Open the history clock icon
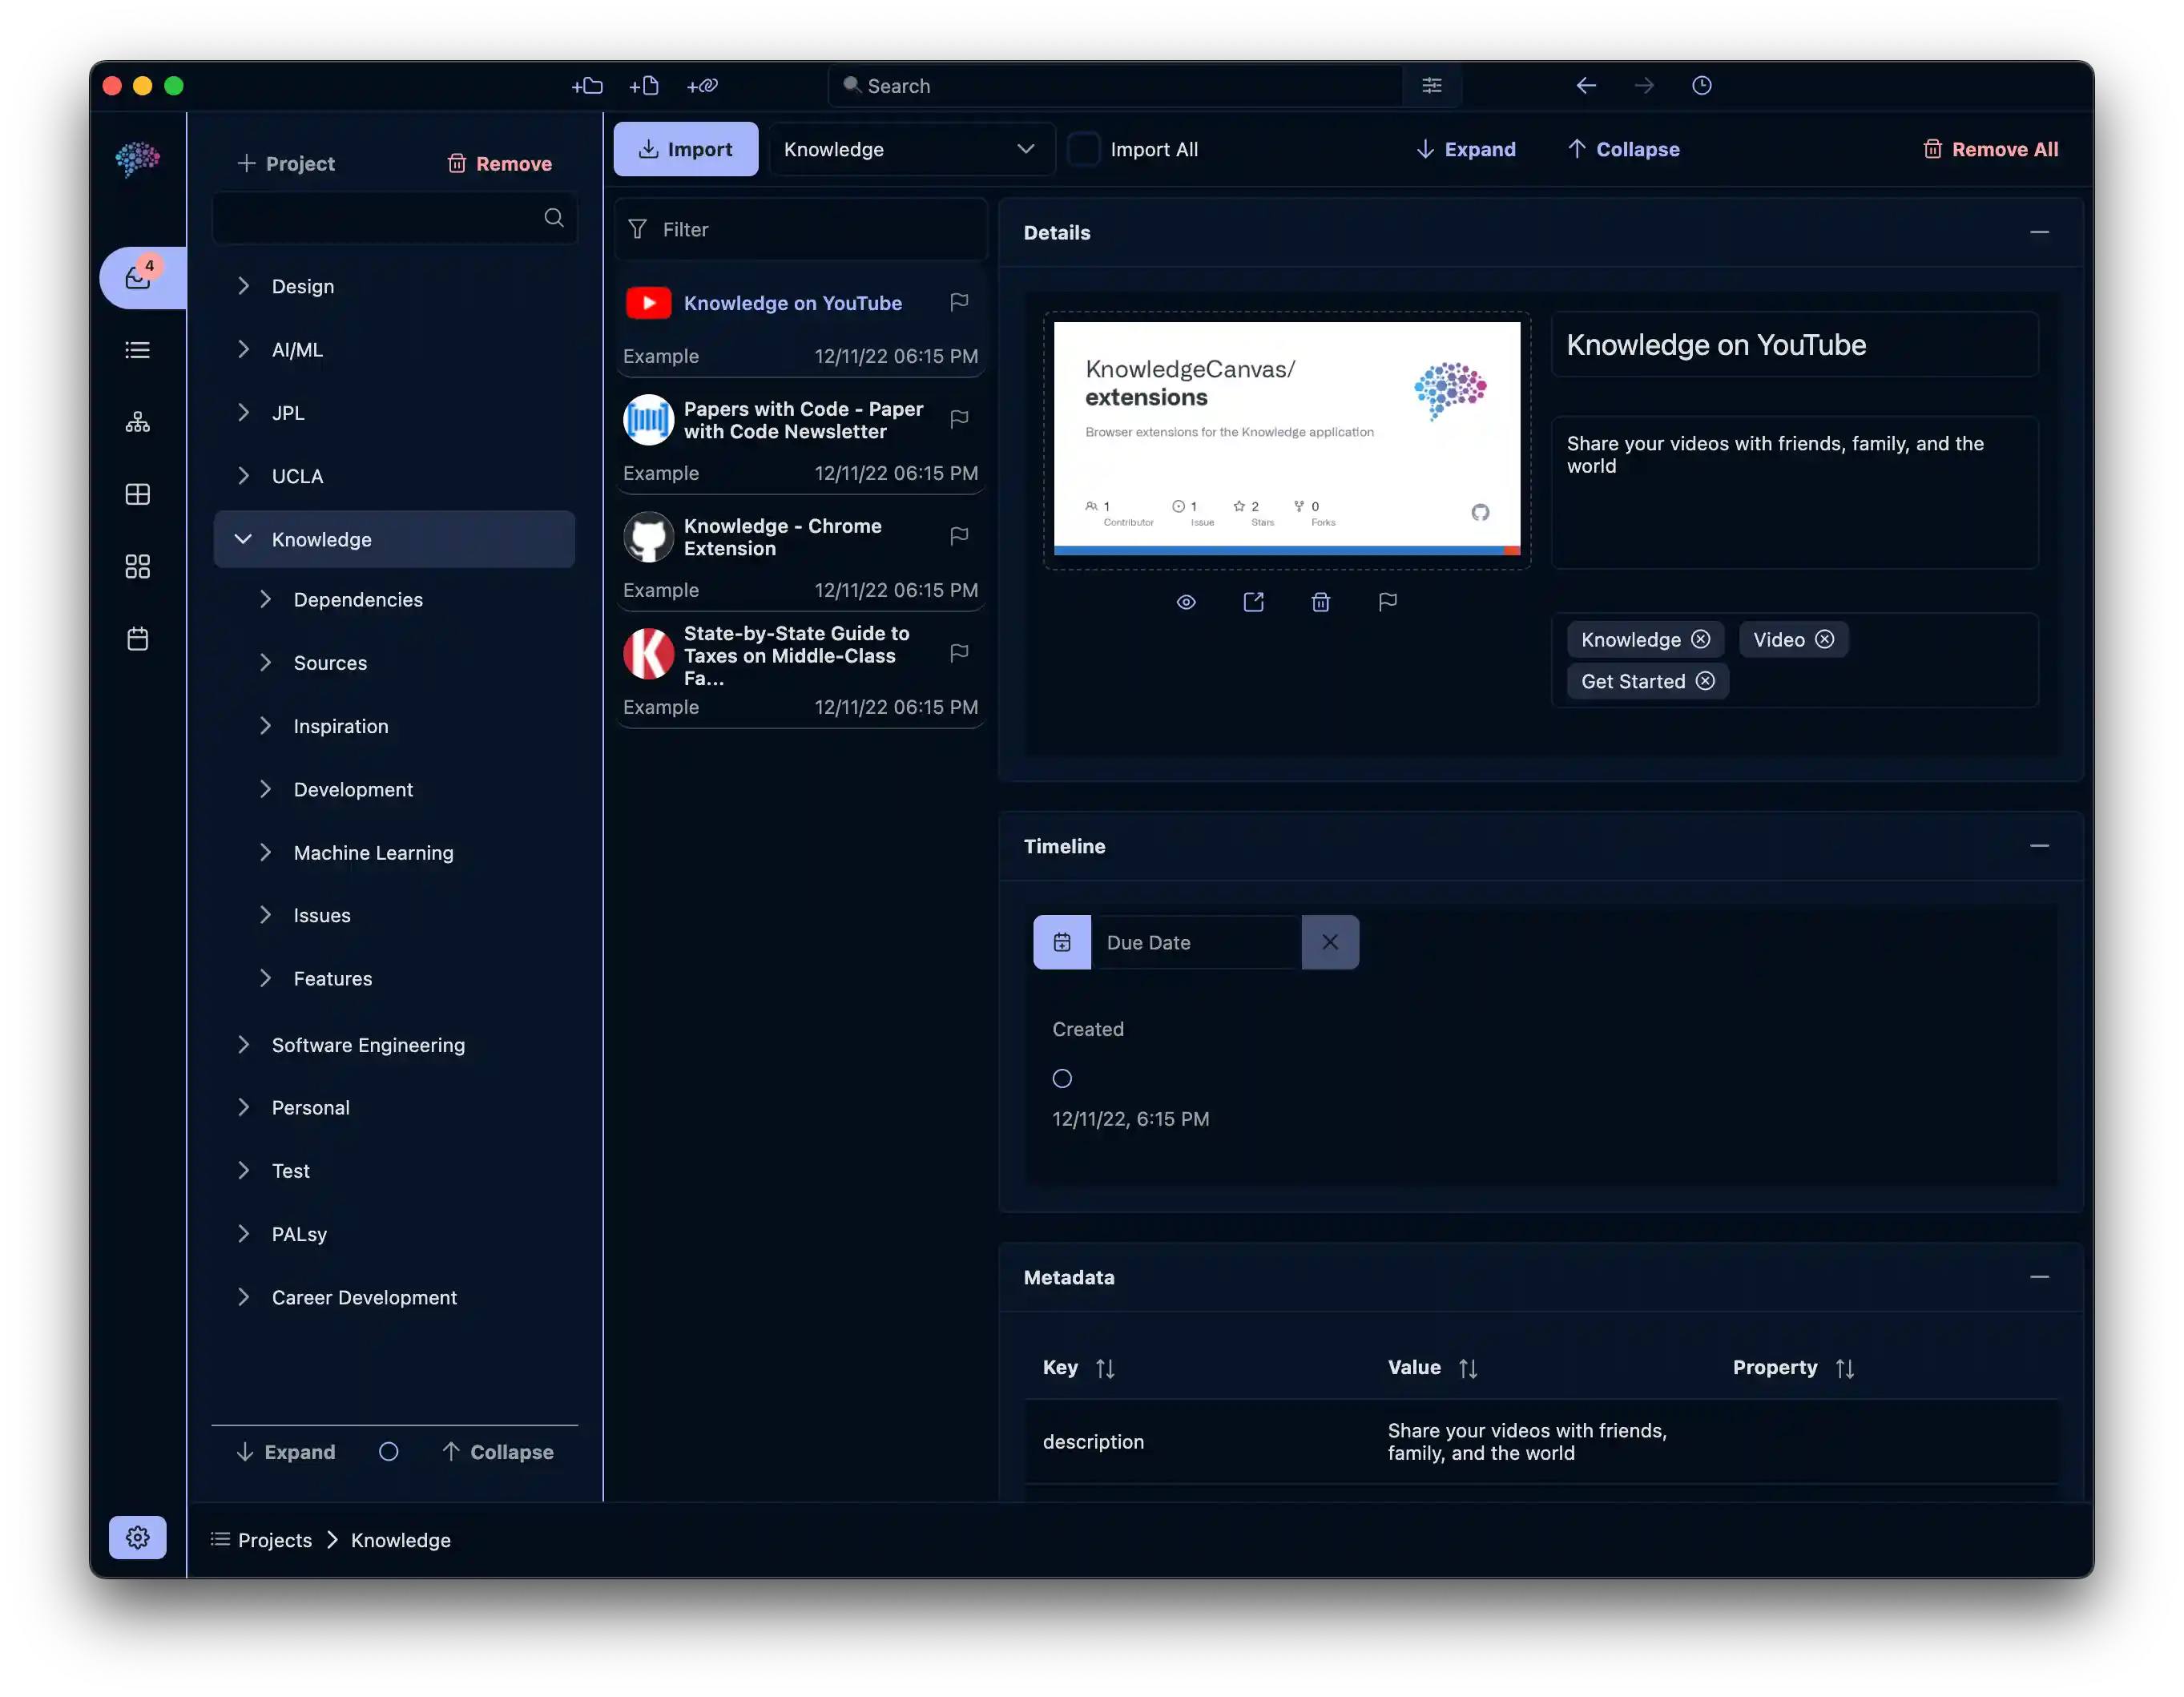Viewport: 2184px width, 1697px height. (x=1701, y=86)
